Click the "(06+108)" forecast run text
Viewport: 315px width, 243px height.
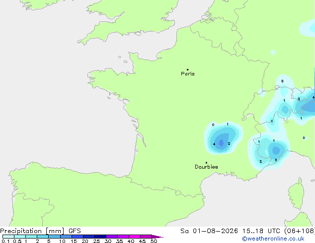point(300,231)
